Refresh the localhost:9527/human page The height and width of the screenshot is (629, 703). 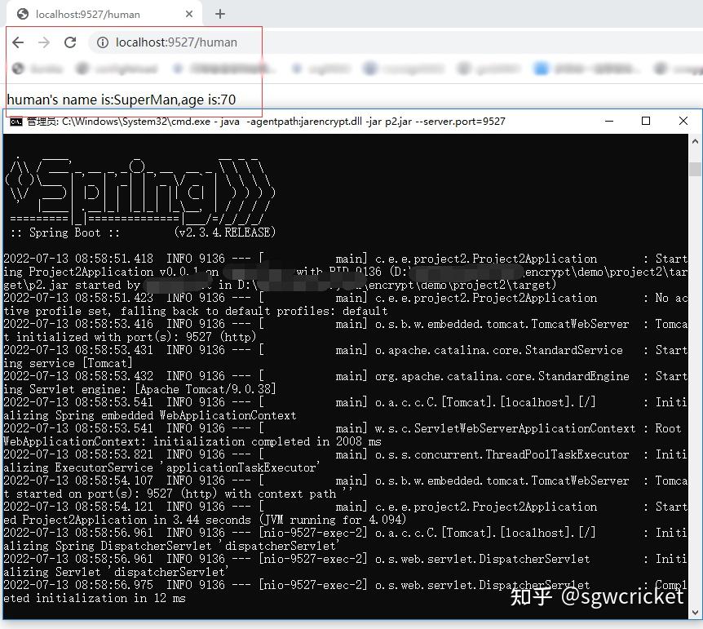point(69,42)
